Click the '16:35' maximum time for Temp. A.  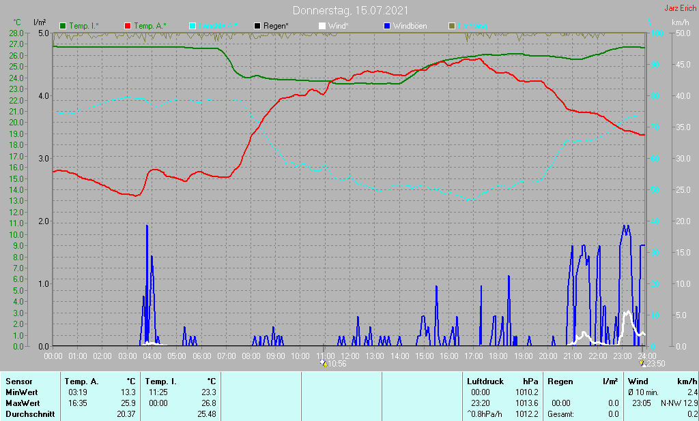pos(78,403)
